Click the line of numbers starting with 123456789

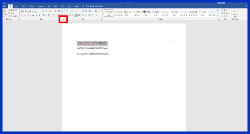(93, 54)
